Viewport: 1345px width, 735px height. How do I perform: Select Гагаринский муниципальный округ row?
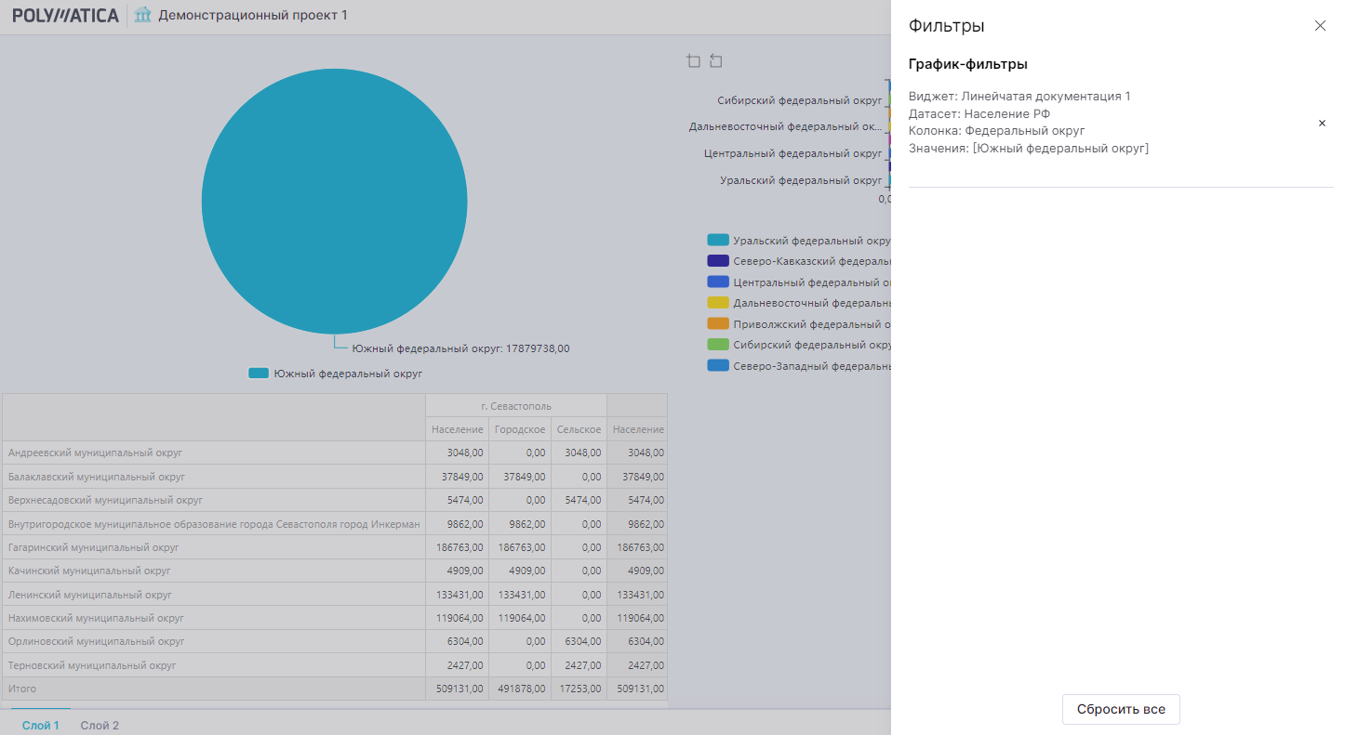tap(93, 547)
